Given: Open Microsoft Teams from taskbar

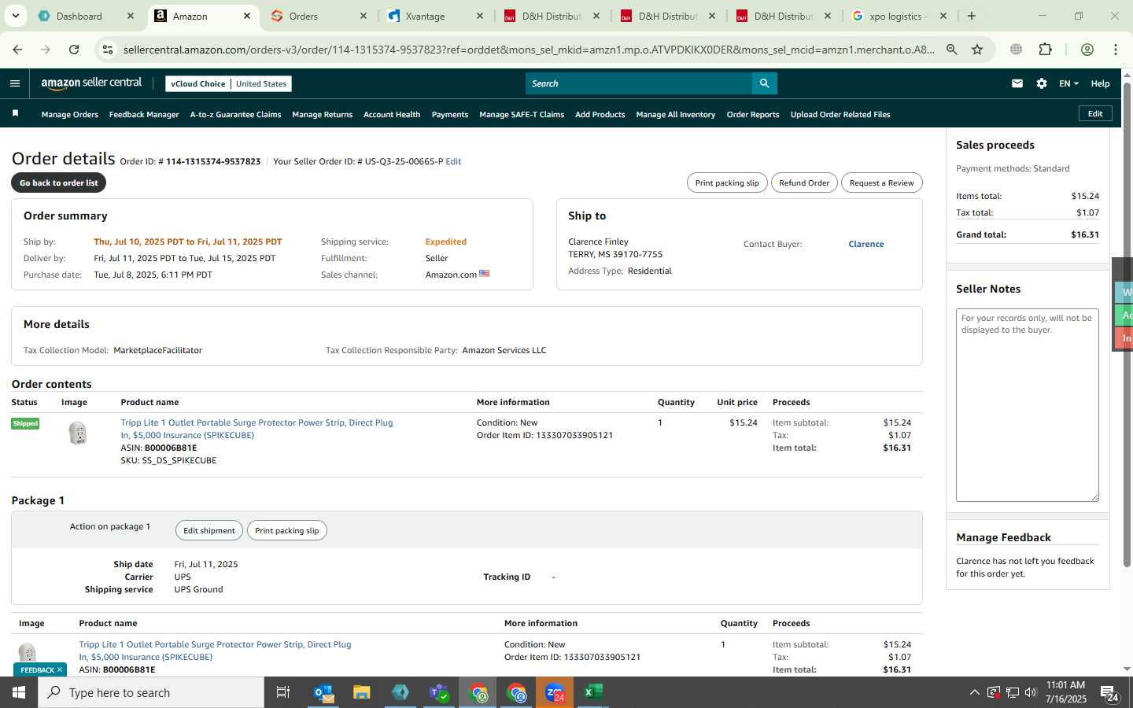Looking at the screenshot, I should [439, 692].
